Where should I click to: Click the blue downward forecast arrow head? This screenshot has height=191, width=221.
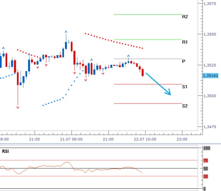coord(168,92)
